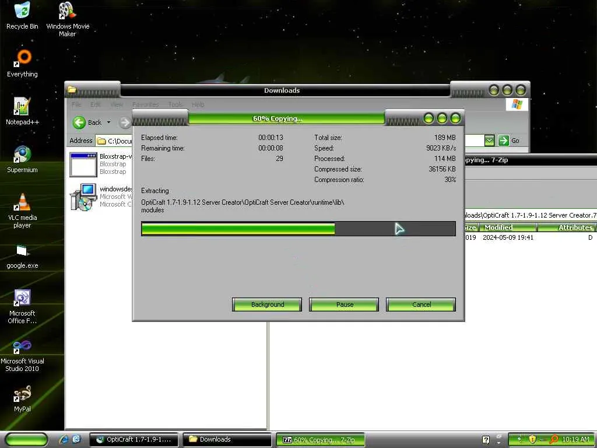Open the Microsoft Office F… shortcut
Viewport: 597px width, 448px height.
click(22, 307)
